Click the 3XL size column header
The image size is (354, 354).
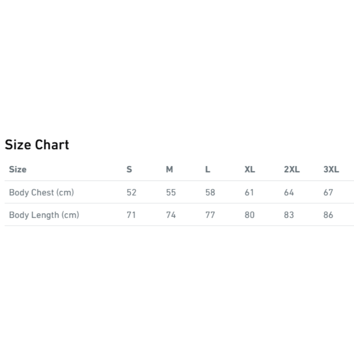point(331,169)
